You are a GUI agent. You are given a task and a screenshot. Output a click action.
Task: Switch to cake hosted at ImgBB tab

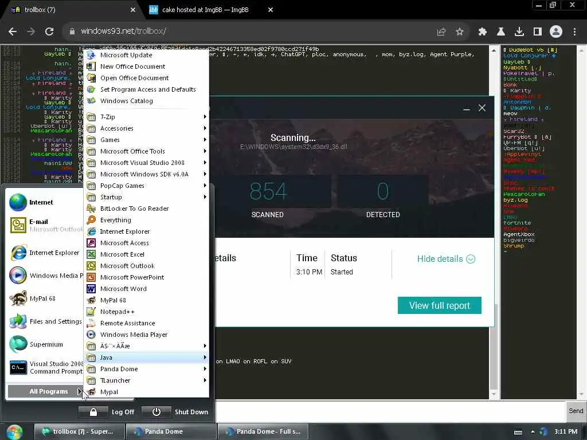pos(210,10)
